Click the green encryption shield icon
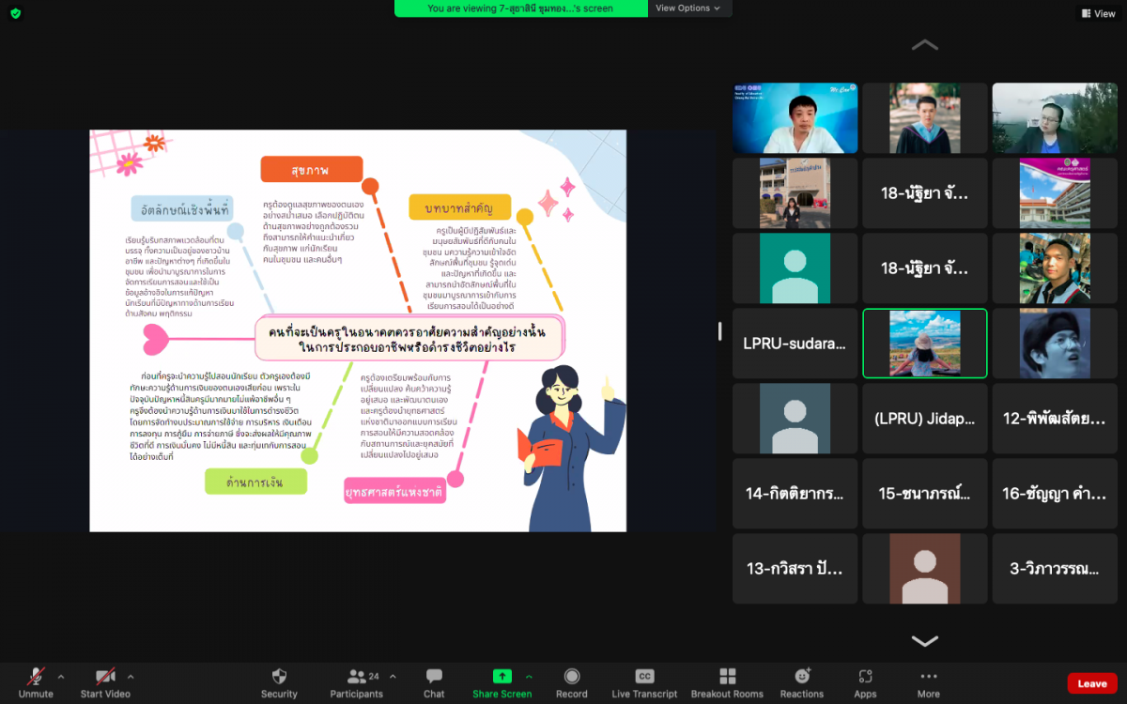The width and height of the screenshot is (1127, 704). tap(15, 13)
